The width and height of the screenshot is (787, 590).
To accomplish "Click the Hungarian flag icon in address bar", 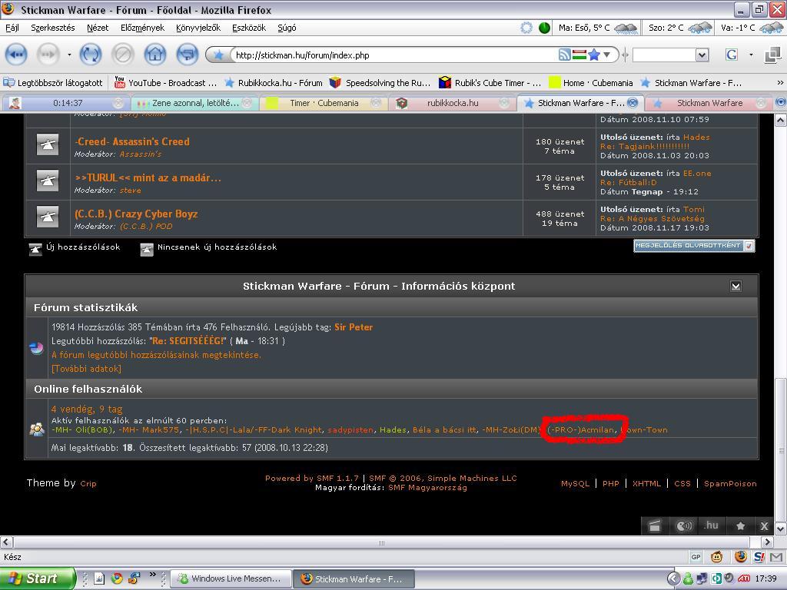I will (579, 55).
